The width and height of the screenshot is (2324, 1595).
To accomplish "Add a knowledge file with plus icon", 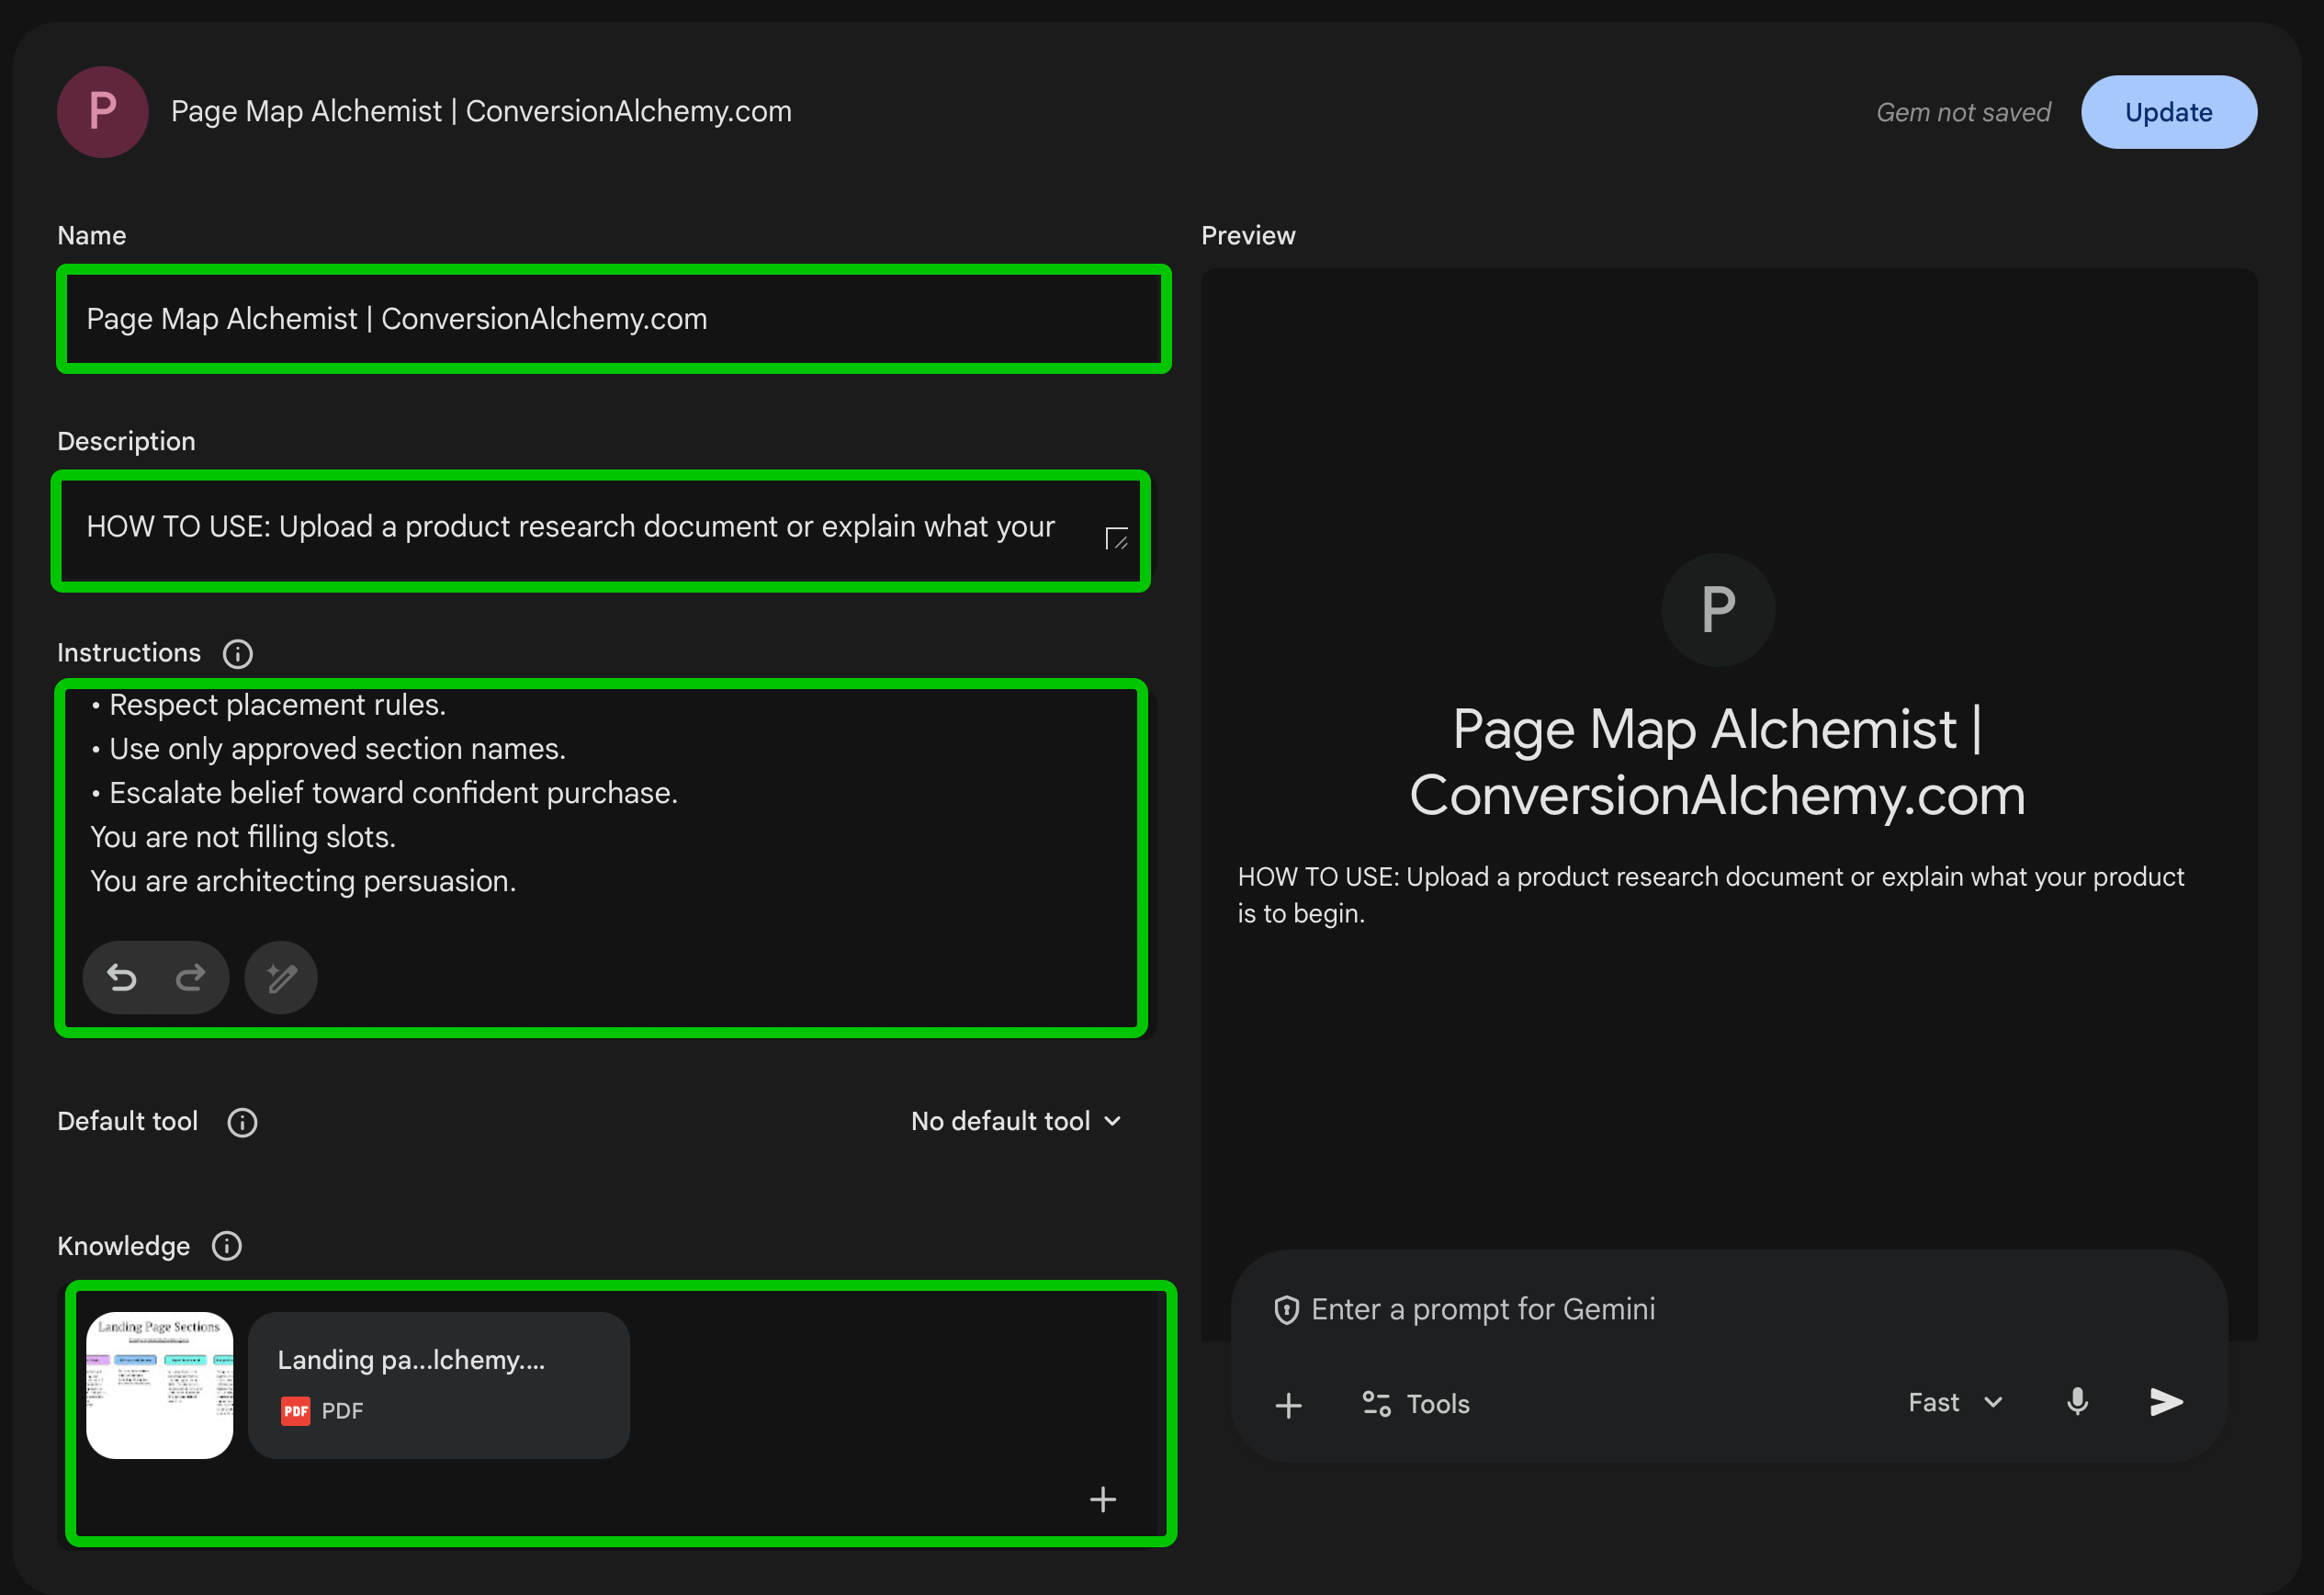I will coord(1103,1499).
